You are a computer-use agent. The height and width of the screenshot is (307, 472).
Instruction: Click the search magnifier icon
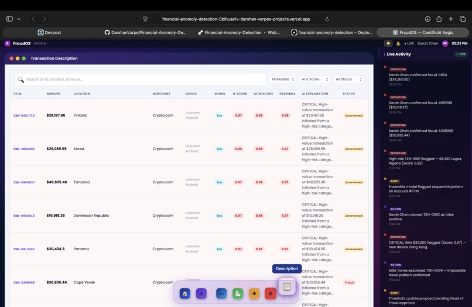click(x=20, y=80)
